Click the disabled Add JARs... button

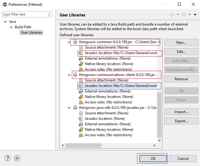181,61
